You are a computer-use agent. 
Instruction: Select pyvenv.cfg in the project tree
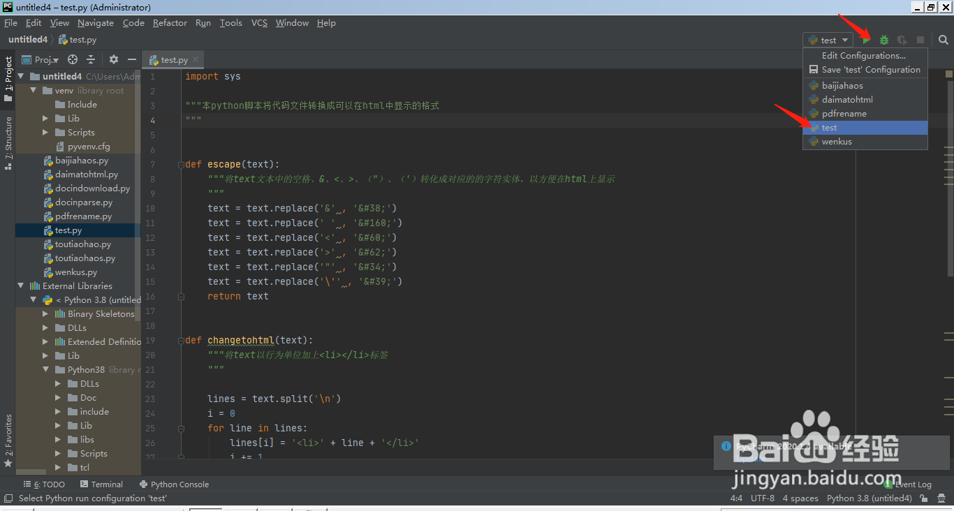(89, 147)
